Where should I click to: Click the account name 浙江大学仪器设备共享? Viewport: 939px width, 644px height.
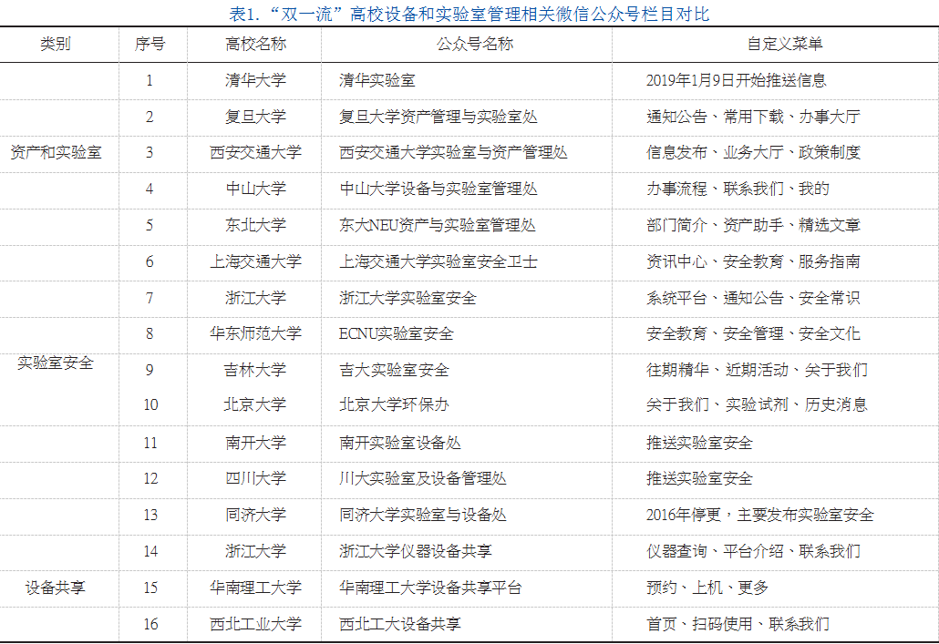coord(416,550)
